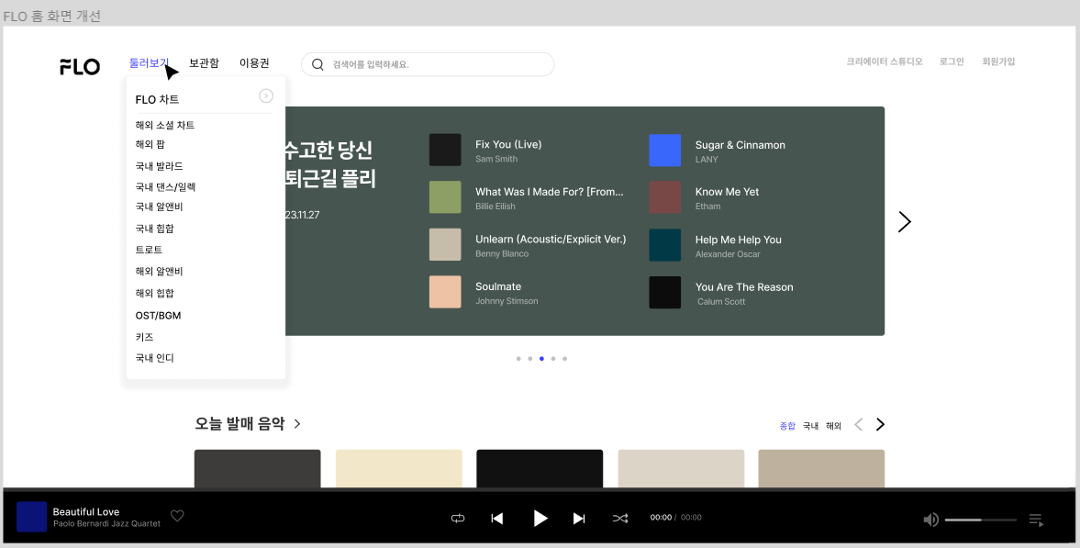Skip to the next track
Screen dimensions: 1080x548
(x=579, y=519)
